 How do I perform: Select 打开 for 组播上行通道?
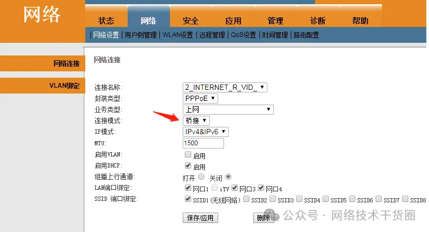(201, 177)
